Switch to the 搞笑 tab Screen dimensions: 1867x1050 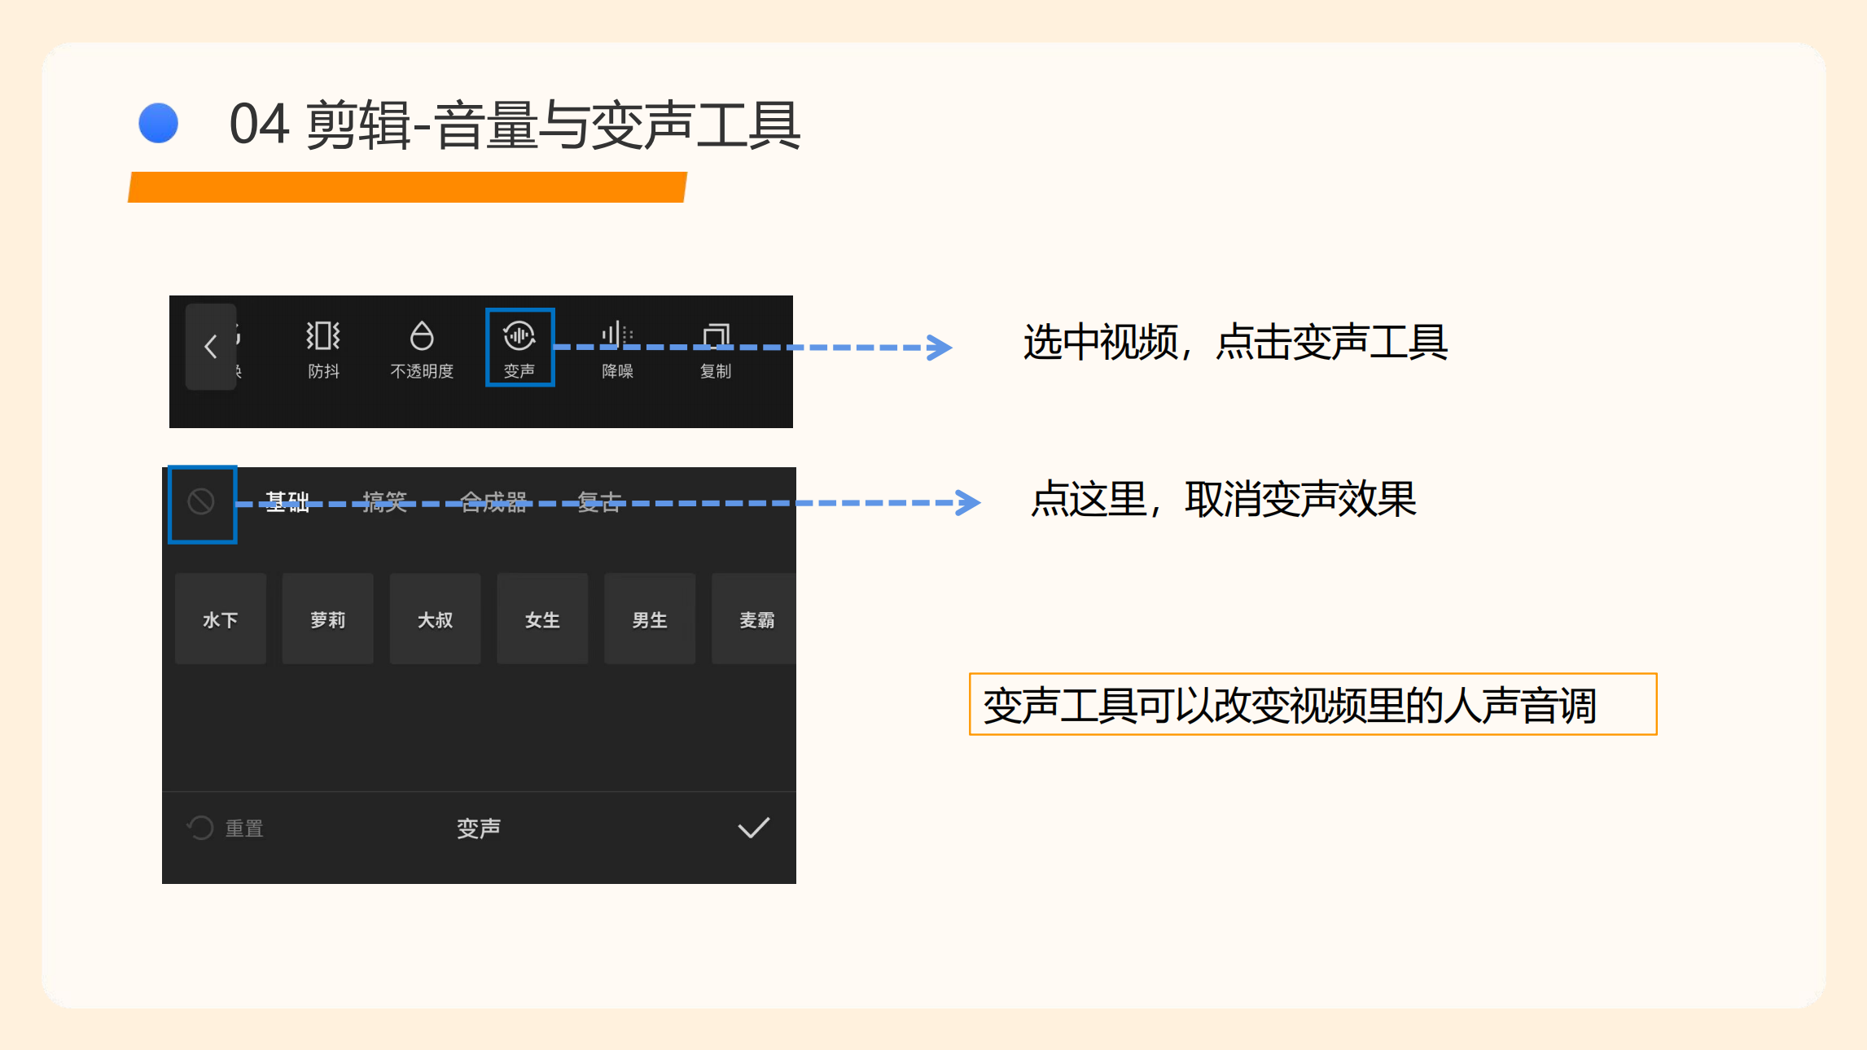[x=385, y=501]
